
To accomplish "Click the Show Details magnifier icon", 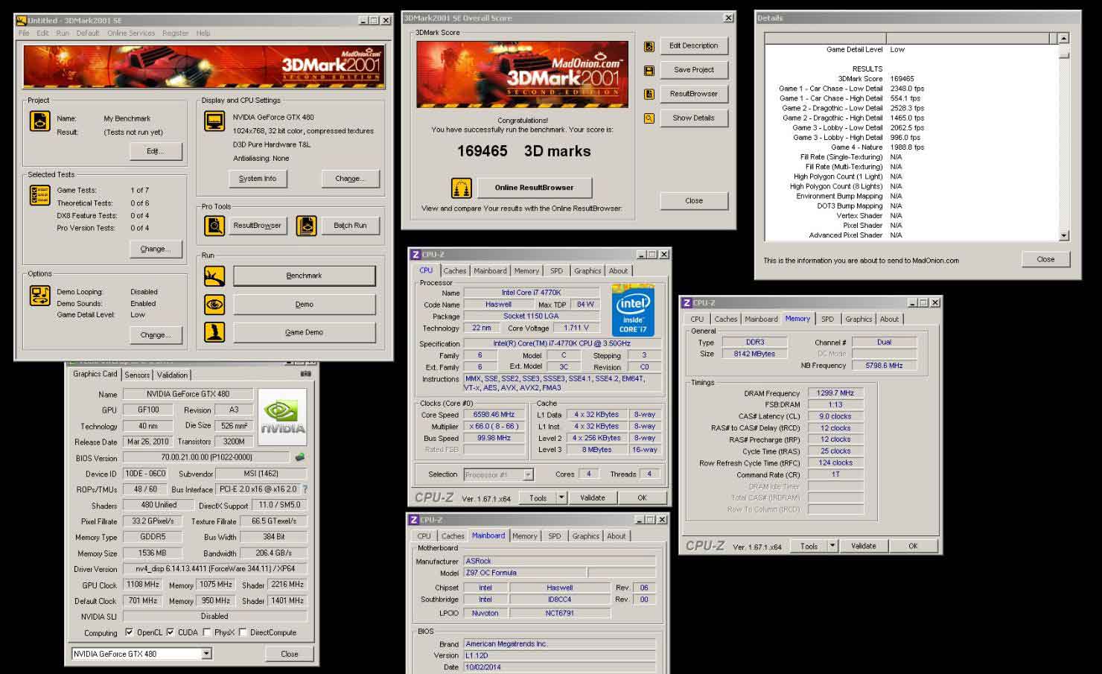I will coord(649,118).
